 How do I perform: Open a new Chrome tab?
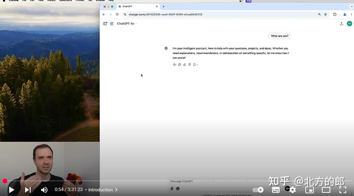[163, 6]
